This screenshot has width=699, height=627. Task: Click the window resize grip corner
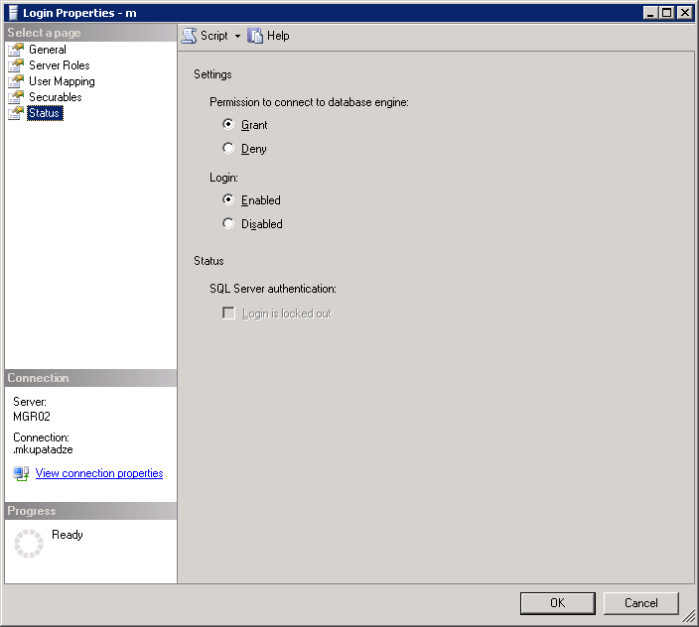click(x=690, y=618)
